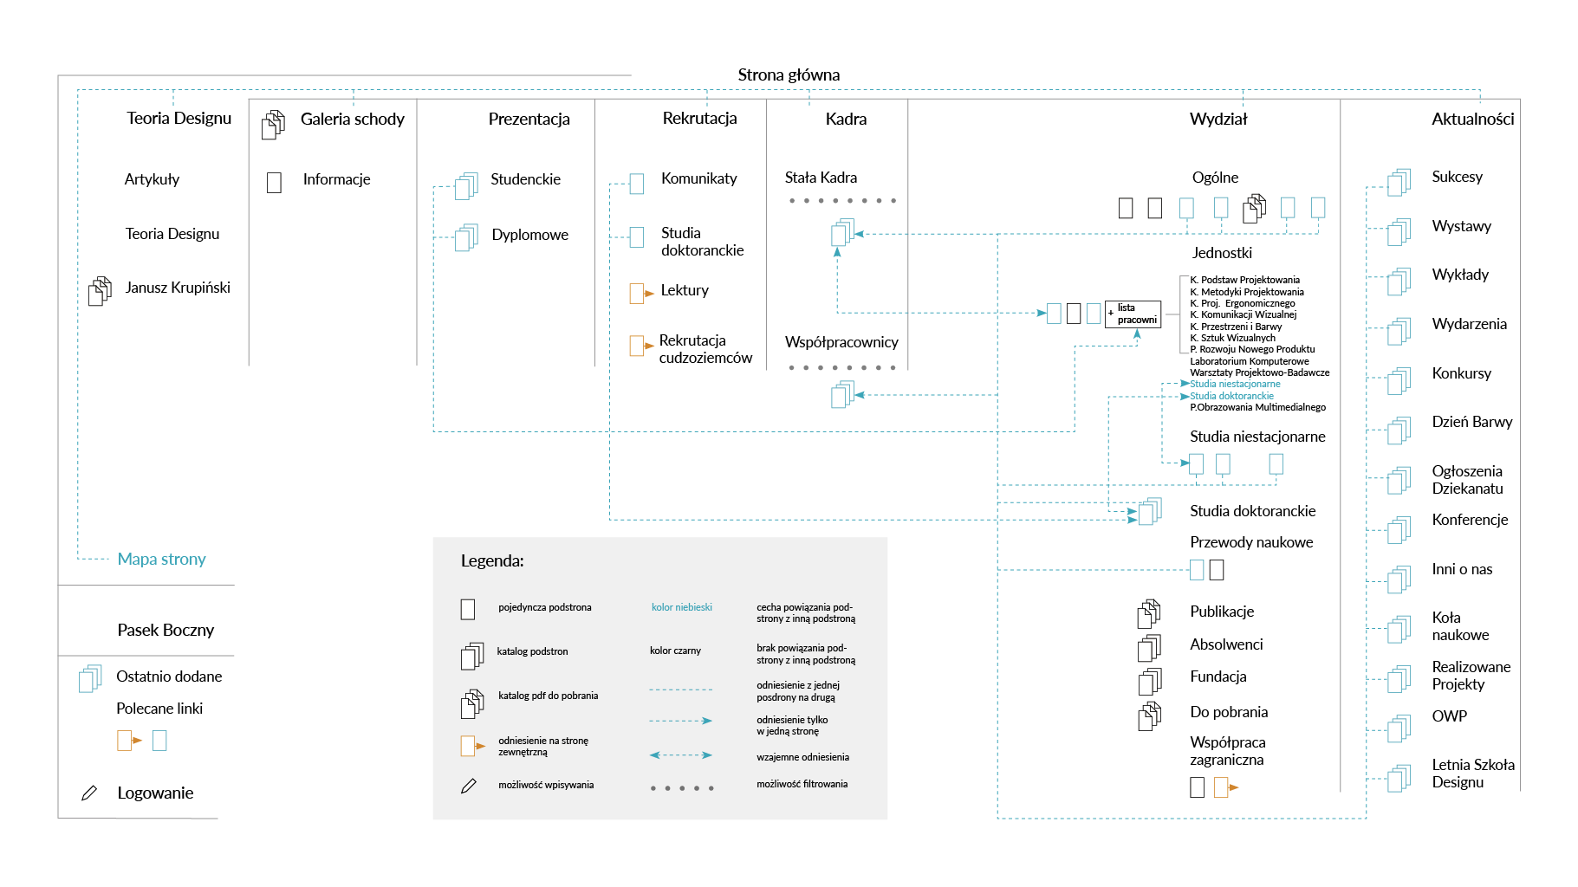
Task: Click the PDF catalog icon under Ogólne
Action: [1254, 208]
